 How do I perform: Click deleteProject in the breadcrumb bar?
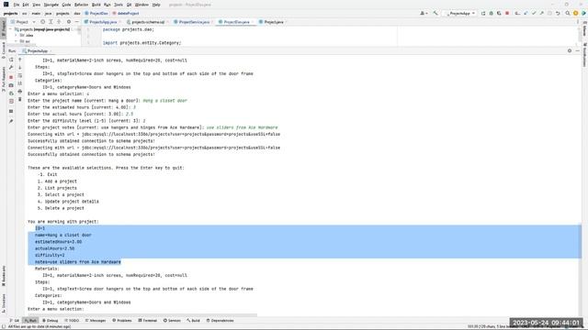click(x=126, y=14)
